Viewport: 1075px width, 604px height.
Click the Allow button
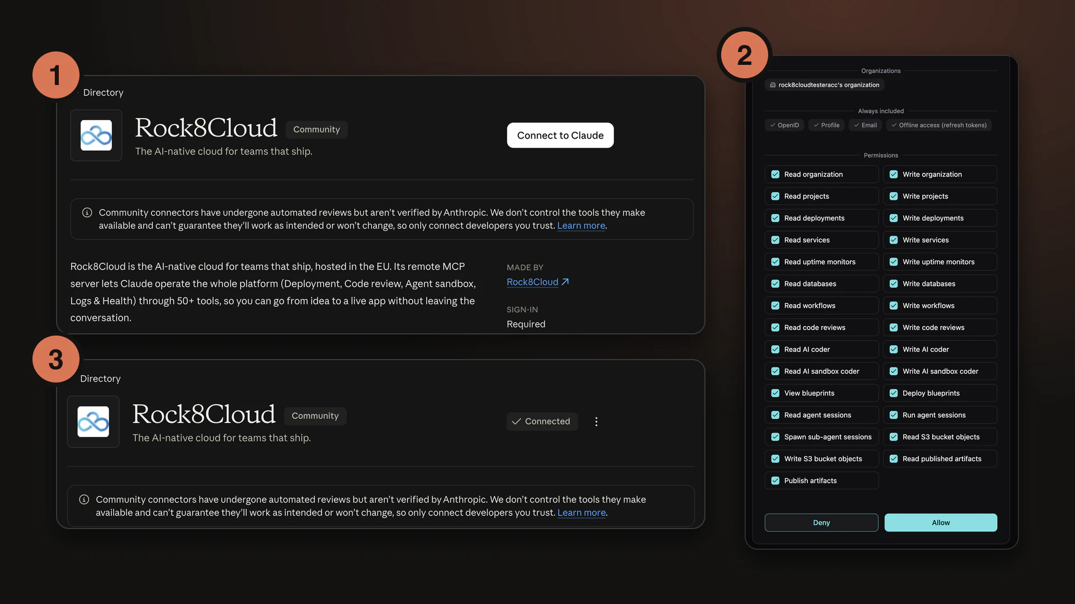tap(941, 522)
